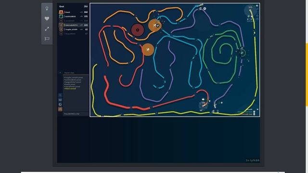Click the Goal label above the scoreboard
The image size is (308, 173).
62,6
